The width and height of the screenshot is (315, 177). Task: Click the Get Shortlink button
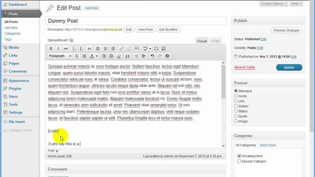click(x=168, y=29)
